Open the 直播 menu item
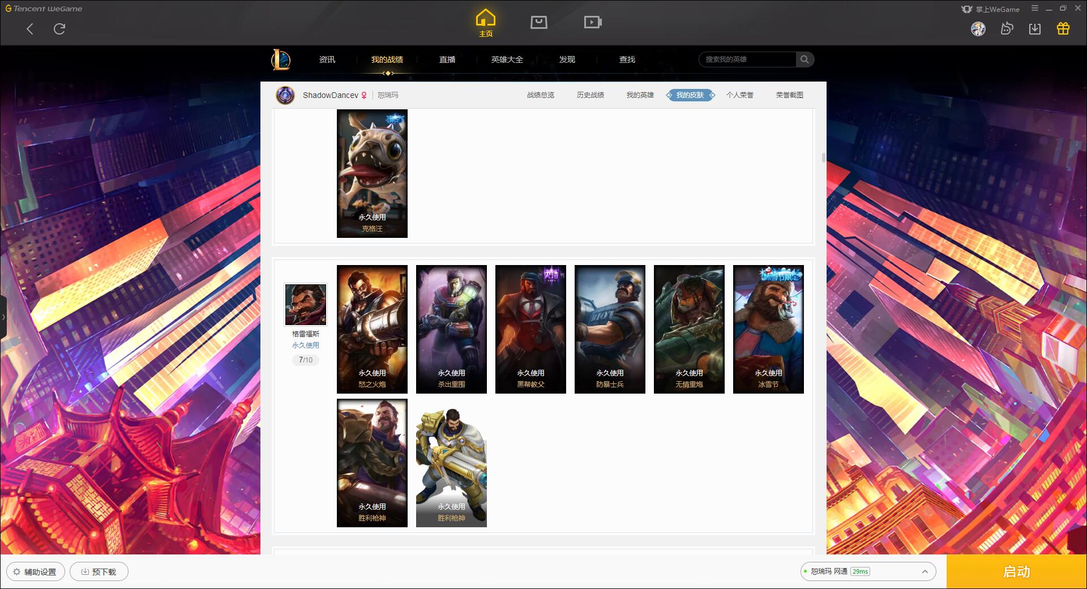This screenshot has height=589, width=1087. coord(447,59)
